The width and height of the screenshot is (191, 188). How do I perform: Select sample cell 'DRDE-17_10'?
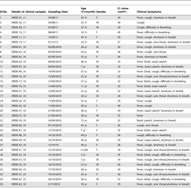coord(19,81)
